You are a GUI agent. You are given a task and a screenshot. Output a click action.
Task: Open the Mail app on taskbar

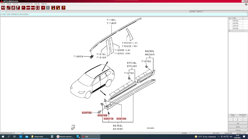tap(27, 137)
